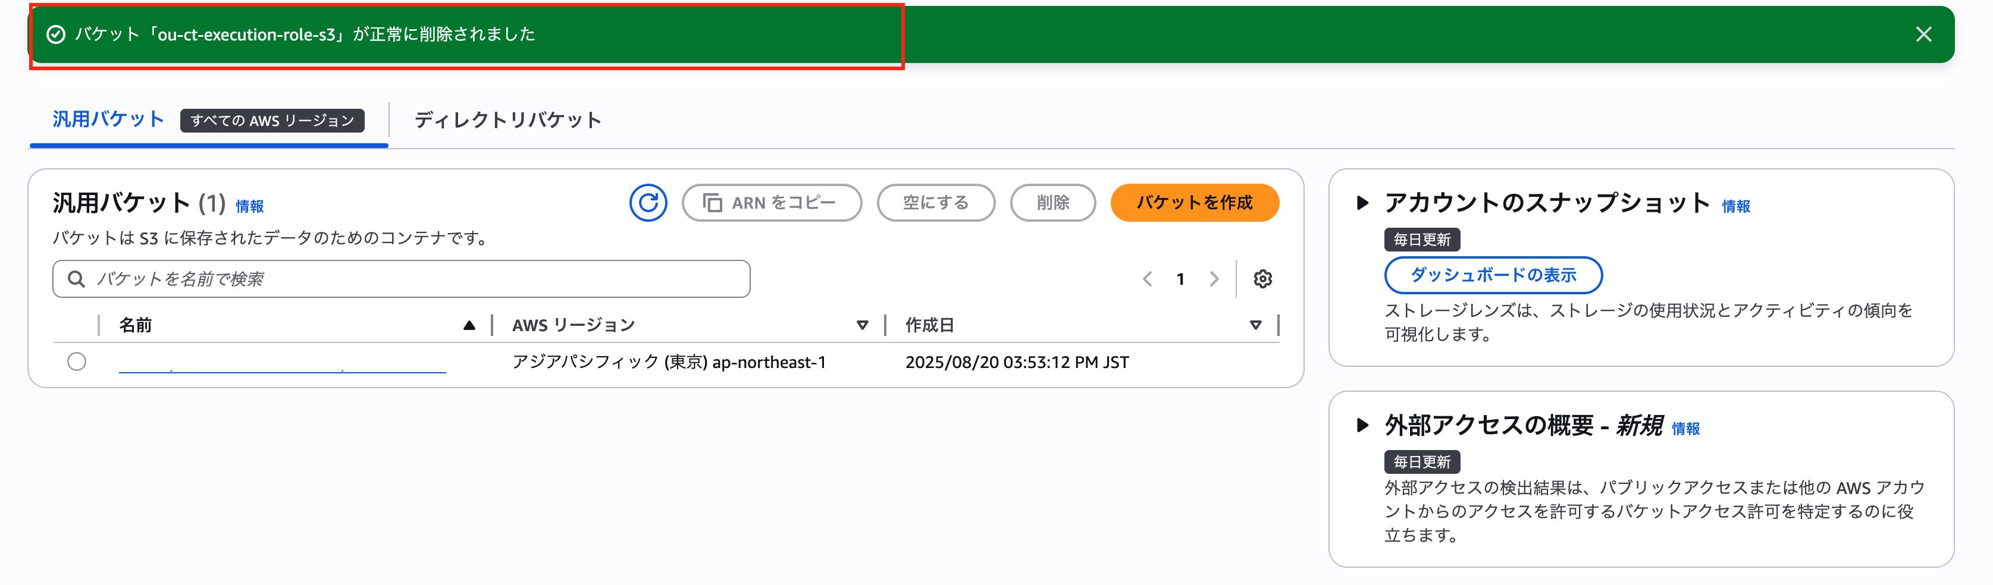Open AWS リージョン column filter arrow

863,325
